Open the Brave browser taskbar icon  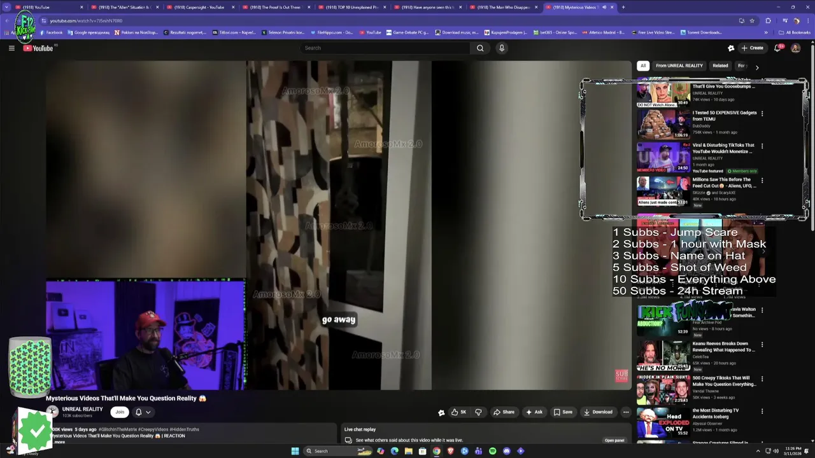click(450, 451)
